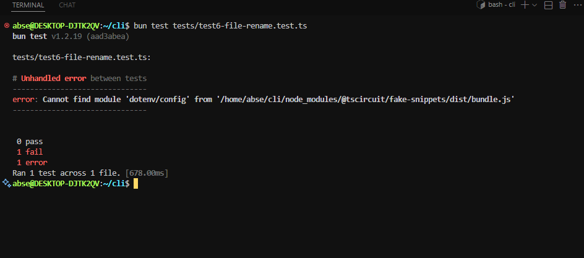Select the "bash - cli" terminal label
Viewport: 584px width, 258px height.
[502, 5]
